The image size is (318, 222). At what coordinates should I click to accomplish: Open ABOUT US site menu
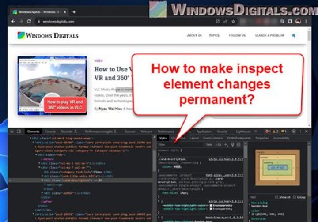click(194, 35)
